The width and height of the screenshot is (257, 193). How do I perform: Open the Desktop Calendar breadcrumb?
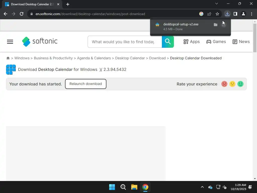click(x=130, y=58)
